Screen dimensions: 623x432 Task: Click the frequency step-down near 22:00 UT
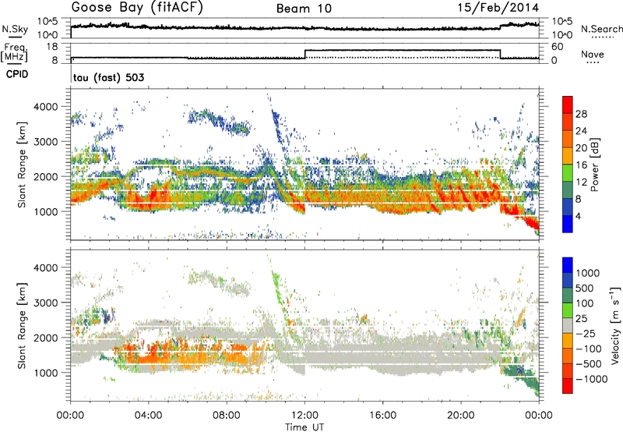click(500, 54)
